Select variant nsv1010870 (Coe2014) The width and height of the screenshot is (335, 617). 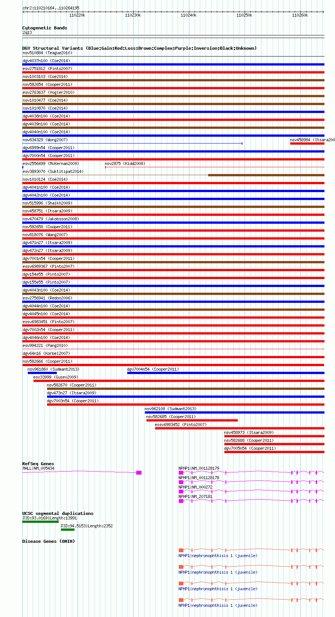coord(45,108)
